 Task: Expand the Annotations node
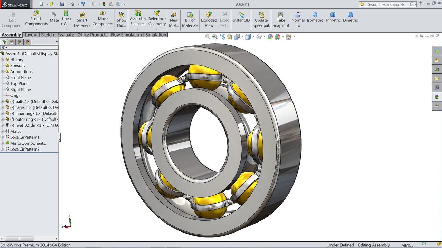point(3,71)
